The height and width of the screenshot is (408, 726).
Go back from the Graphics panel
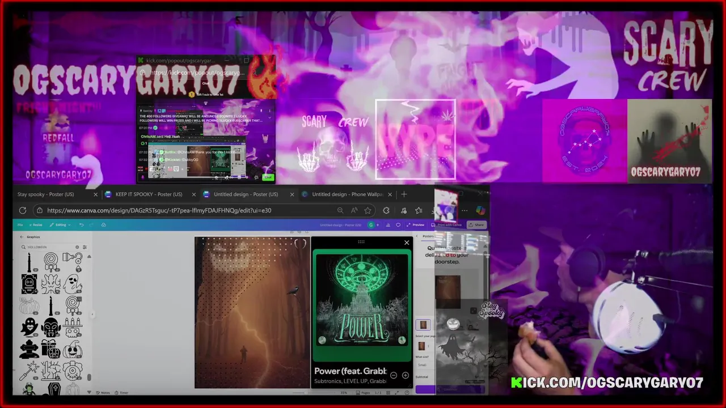point(22,237)
